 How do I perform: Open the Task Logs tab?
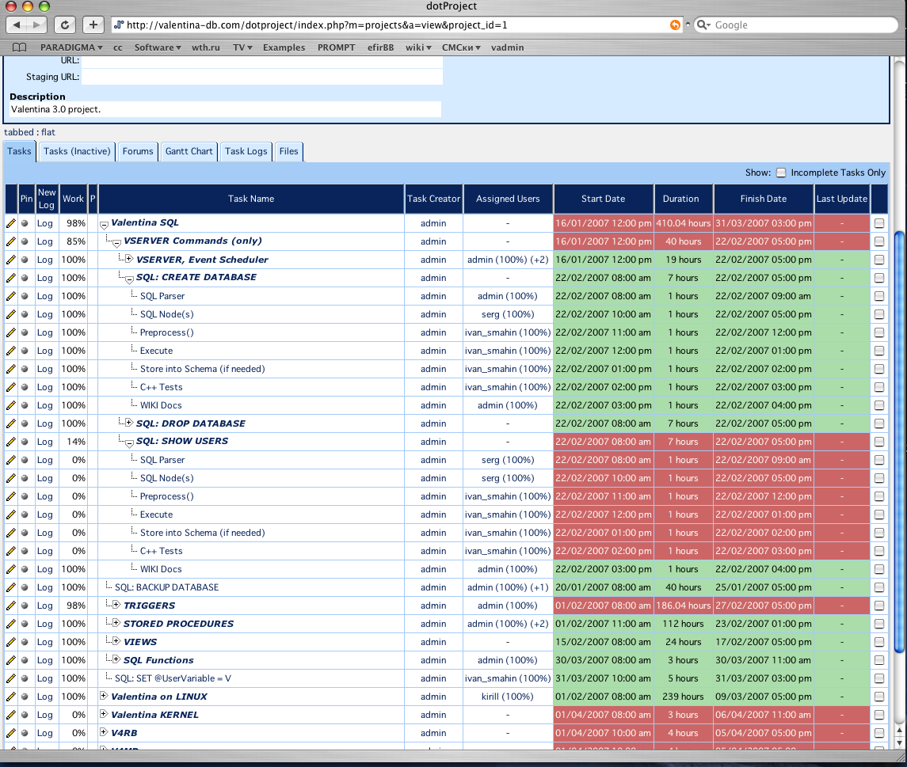tap(246, 151)
